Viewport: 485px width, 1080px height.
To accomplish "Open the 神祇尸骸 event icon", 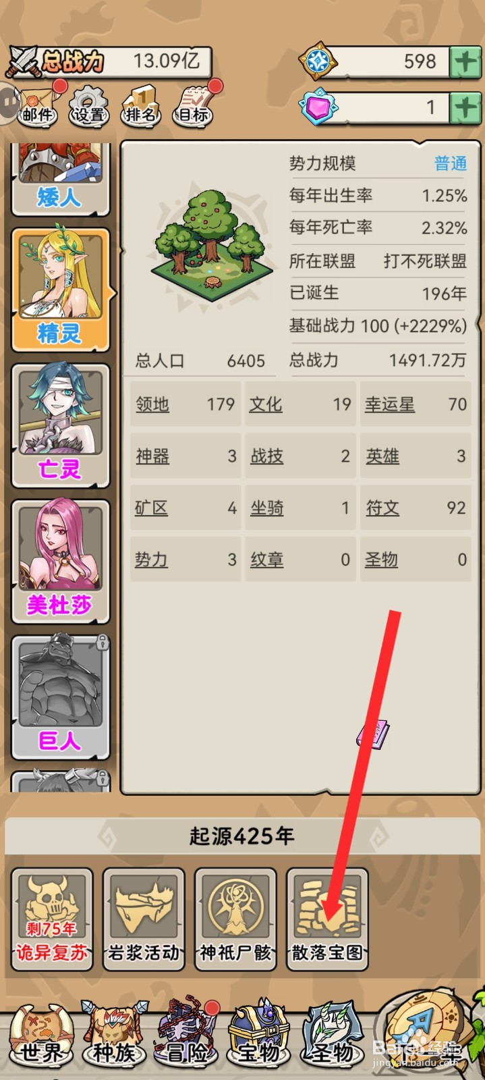I will (235, 919).
